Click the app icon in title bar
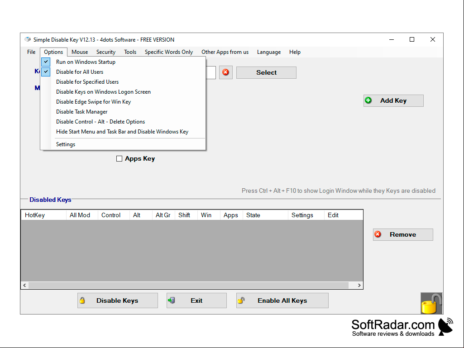The image size is (464, 348). pyautogui.click(x=28, y=39)
